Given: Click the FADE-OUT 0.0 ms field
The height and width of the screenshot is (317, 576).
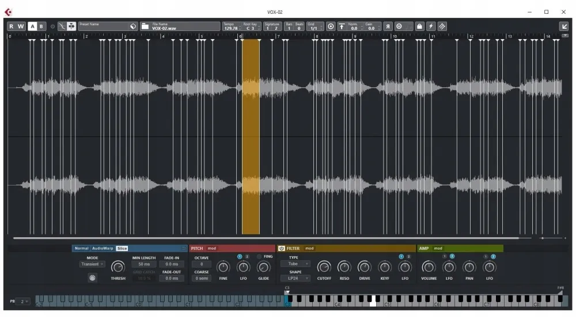Looking at the screenshot, I should pos(172,278).
